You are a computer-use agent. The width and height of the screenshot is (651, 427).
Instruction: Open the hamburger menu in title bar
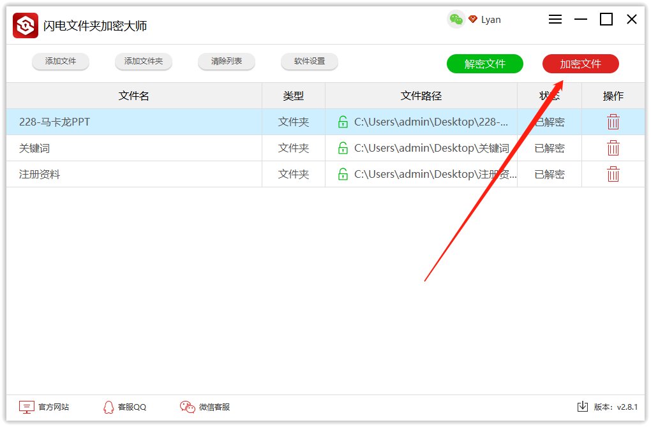click(555, 19)
